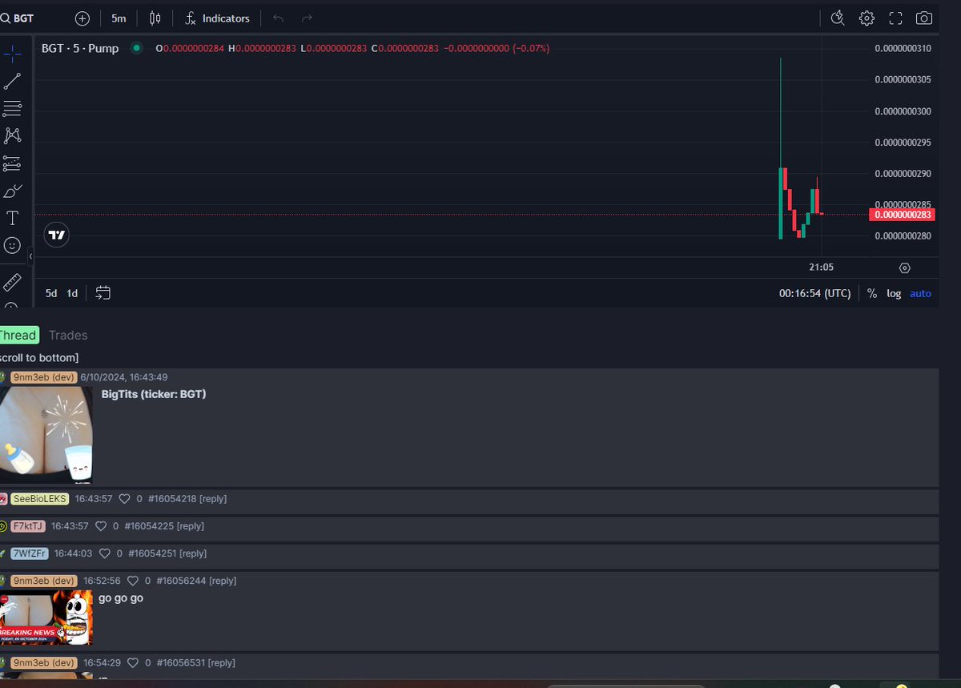This screenshot has height=688, width=961.
Task: Reply to comment #16054225
Action: click(190, 526)
